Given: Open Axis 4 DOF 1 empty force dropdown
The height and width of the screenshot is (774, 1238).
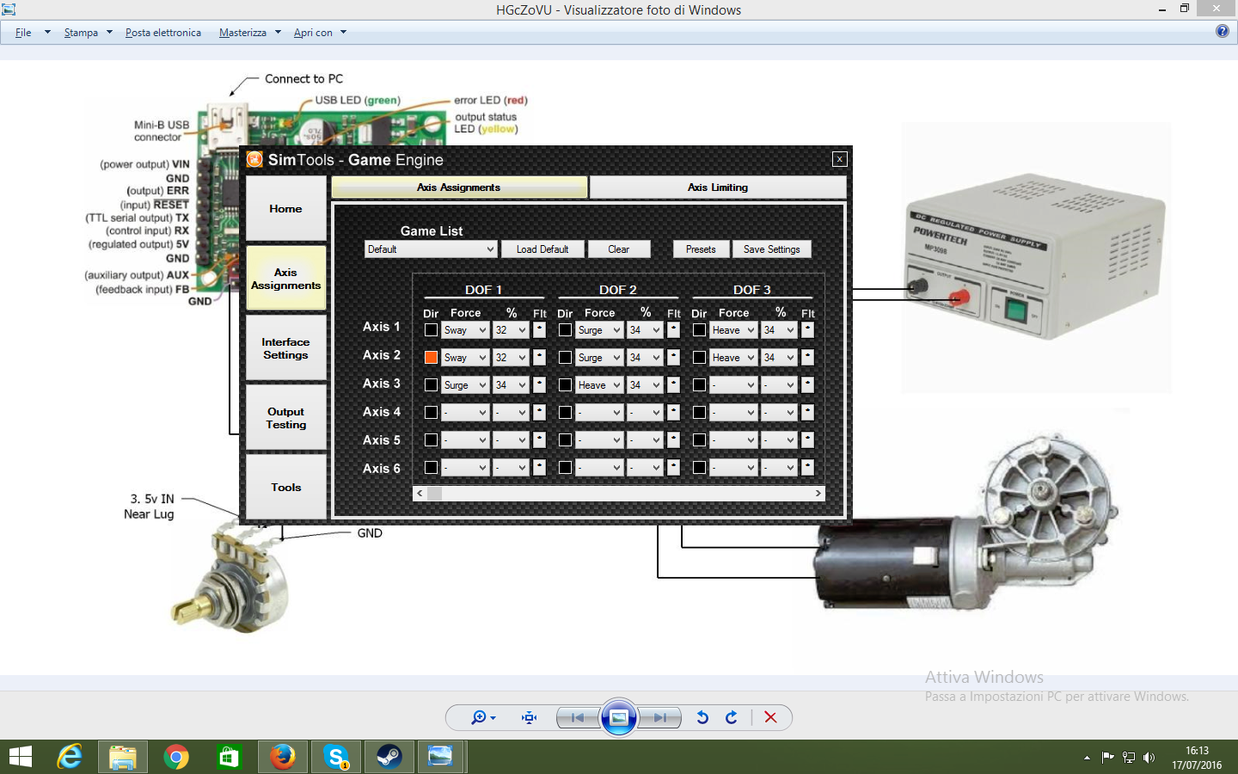Looking at the screenshot, I should click(x=465, y=413).
